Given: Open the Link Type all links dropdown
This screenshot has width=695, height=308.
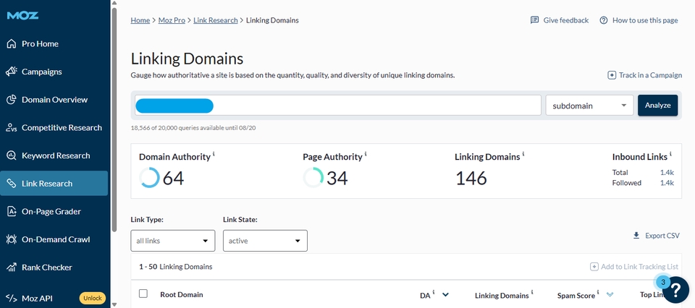Looking at the screenshot, I should click(x=173, y=241).
